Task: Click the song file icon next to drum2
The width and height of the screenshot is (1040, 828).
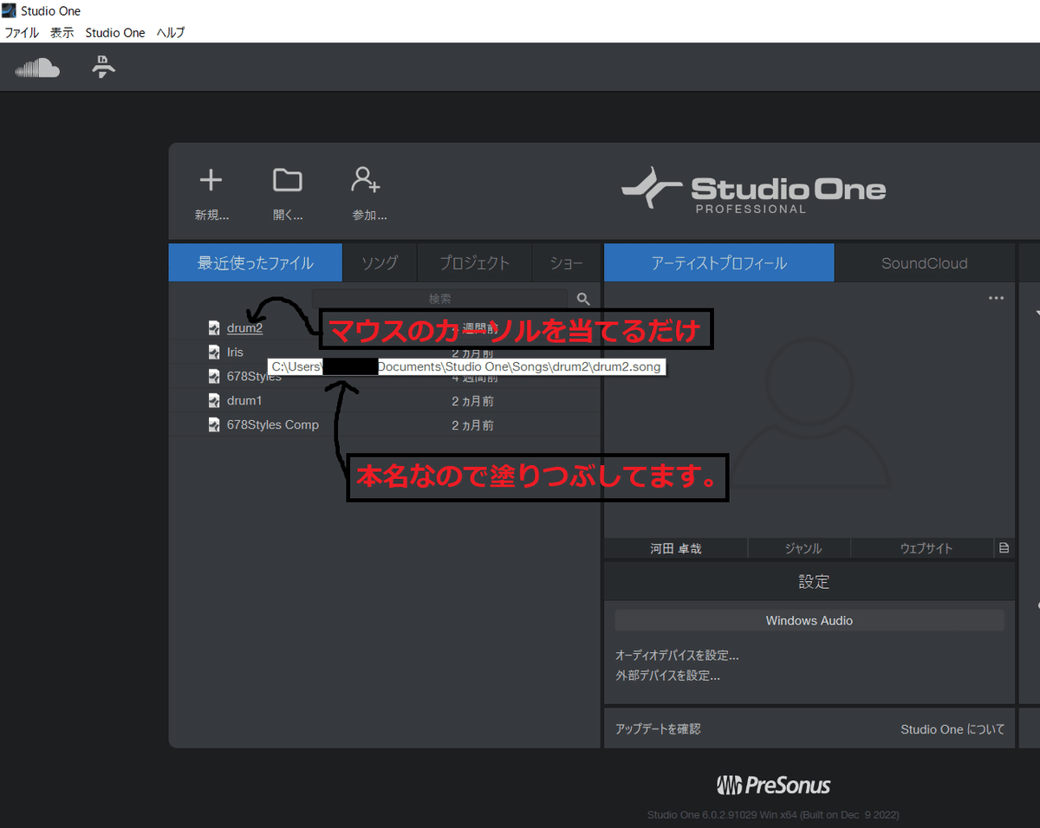Action: point(214,328)
